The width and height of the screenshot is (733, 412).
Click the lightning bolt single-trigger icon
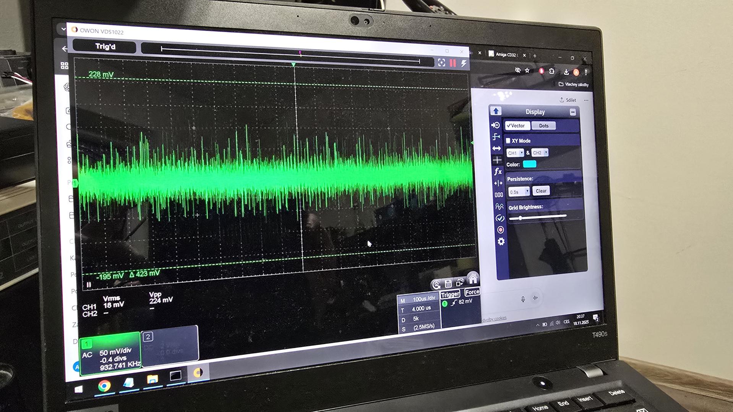click(464, 63)
